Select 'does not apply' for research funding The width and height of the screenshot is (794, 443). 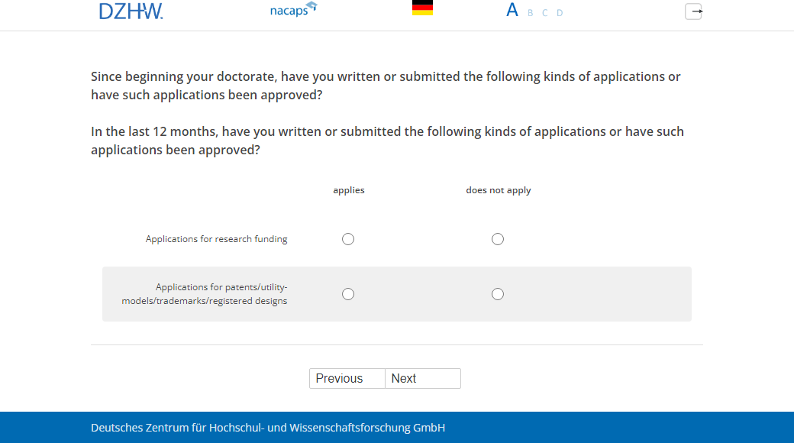(x=498, y=239)
